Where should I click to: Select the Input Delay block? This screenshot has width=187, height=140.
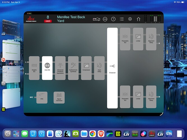(x=99, y=68)
